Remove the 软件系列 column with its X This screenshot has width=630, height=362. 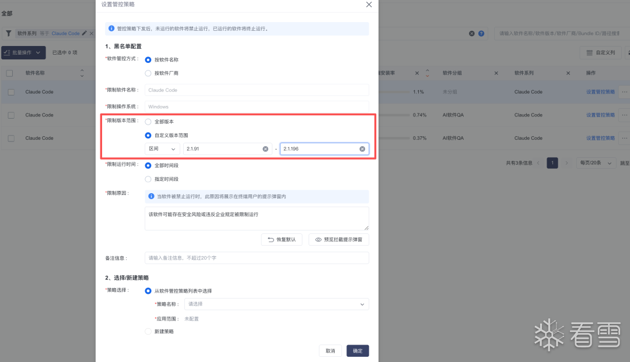click(x=568, y=73)
